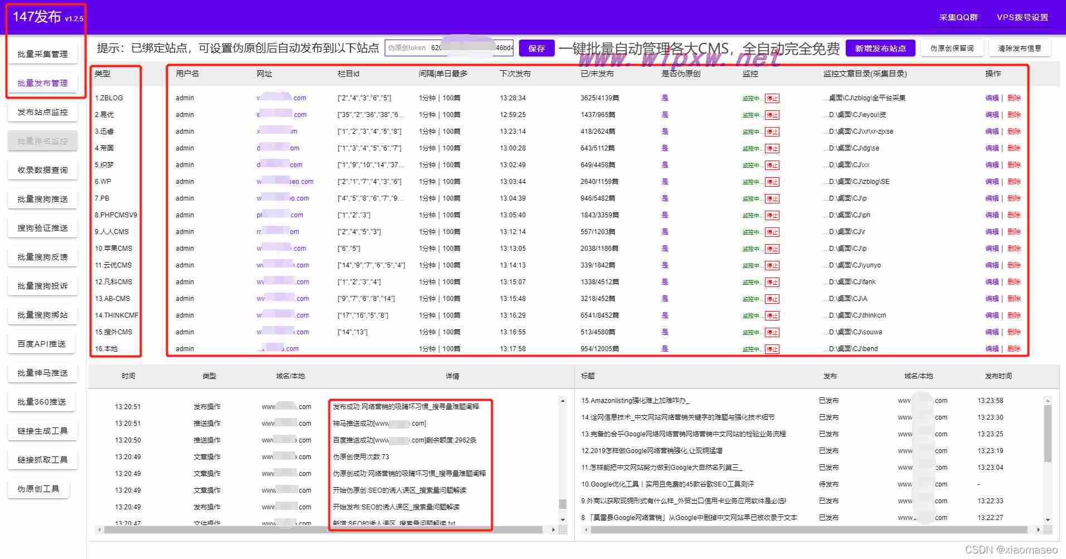Stop monitoring on the 5.织梦 row

(x=772, y=165)
